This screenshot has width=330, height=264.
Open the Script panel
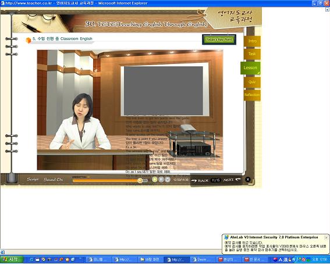pyautogui.click(x=33, y=180)
